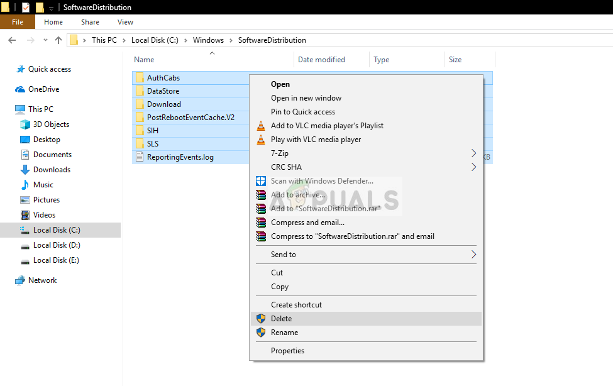Screen dimensions: 613x386
Task: Choose Play with VLC media player
Action: (x=366, y=140)
